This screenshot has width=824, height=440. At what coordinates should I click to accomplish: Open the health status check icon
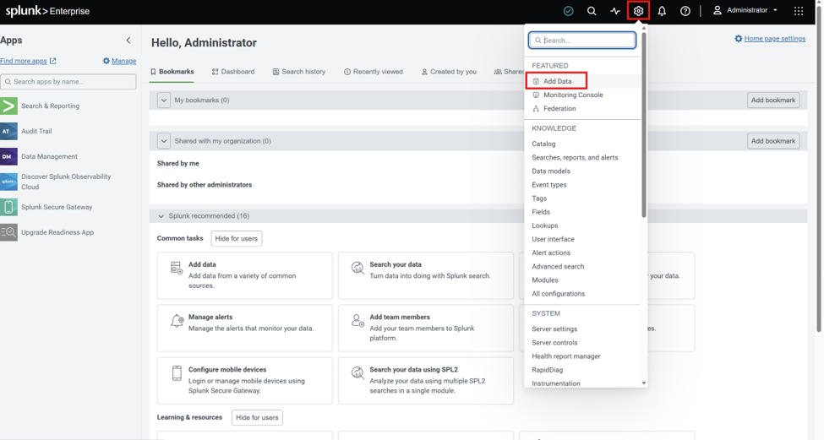(568, 11)
